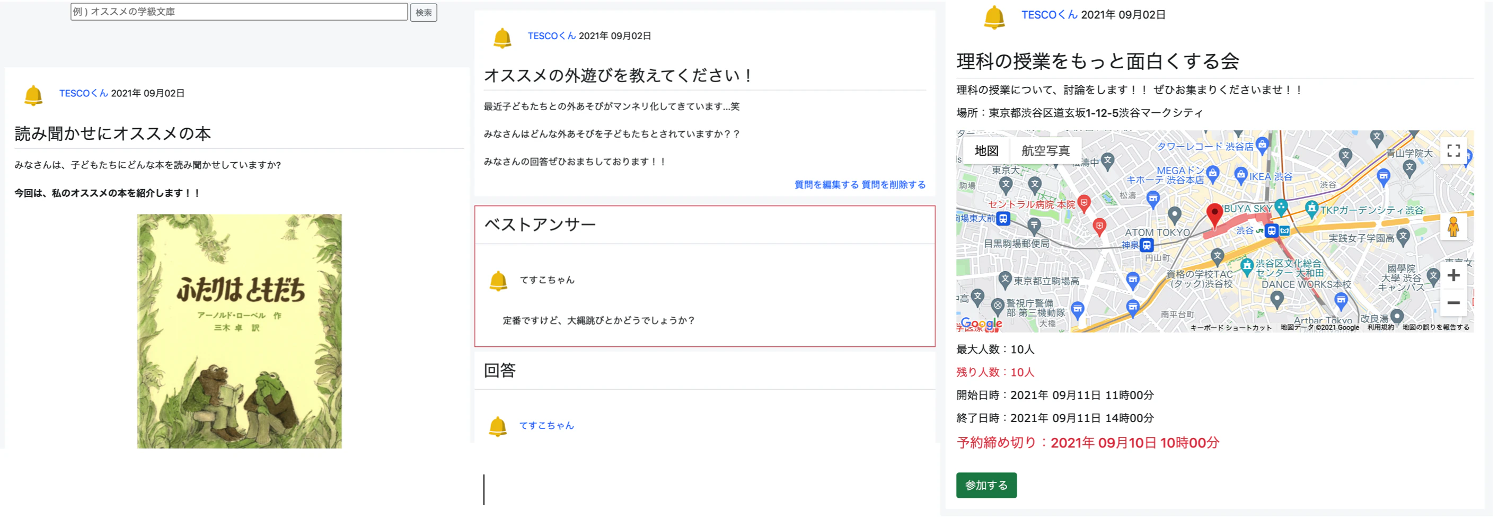Click タワーレコード 渋谷店 shop marker on map
This screenshot has width=1498, height=520.
[x=1262, y=145]
